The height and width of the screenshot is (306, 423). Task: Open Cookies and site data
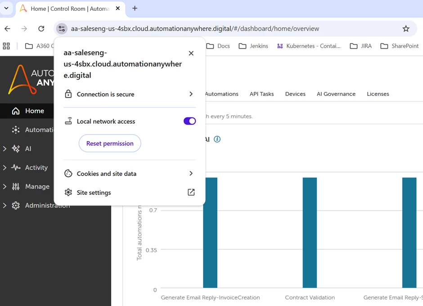[130, 174]
